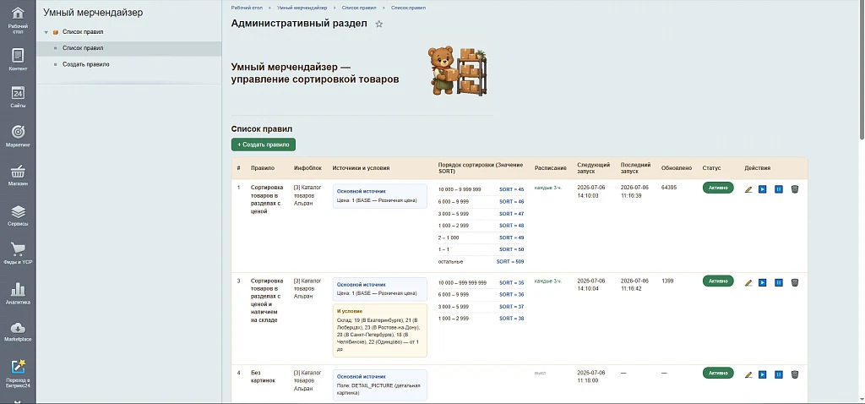The height and width of the screenshot is (404, 865).
Task: Click the 1399 updated count
Action: point(667,281)
